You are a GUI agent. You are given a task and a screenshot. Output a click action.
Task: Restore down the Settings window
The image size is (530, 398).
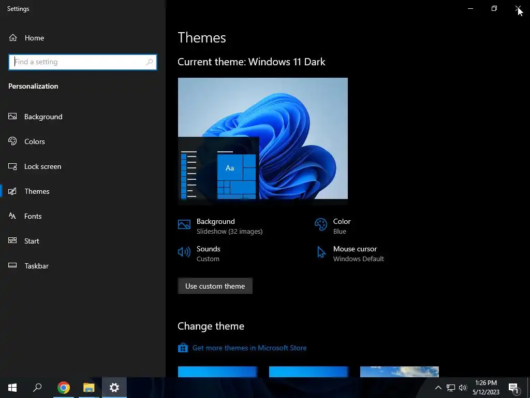point(494,8)
